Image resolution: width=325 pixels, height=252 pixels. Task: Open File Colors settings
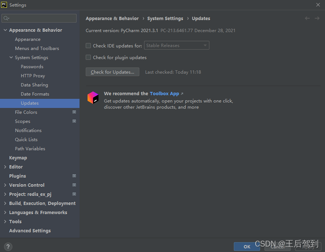coord(26,112)
